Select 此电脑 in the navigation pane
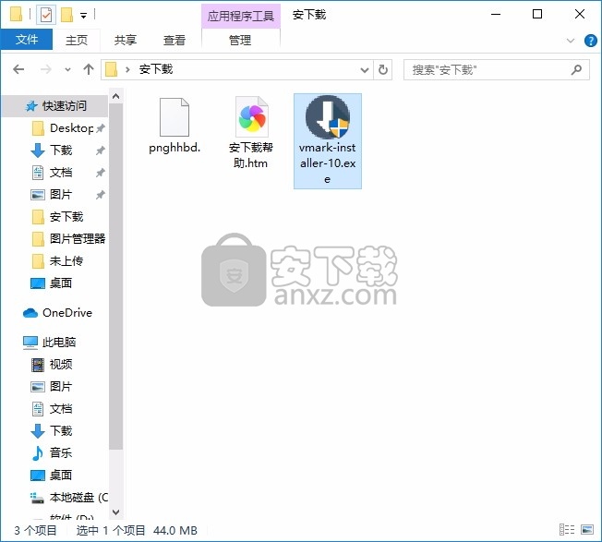The width and height of the screenshot is (602, 542). pyautogui.click(x=50, y=342)
